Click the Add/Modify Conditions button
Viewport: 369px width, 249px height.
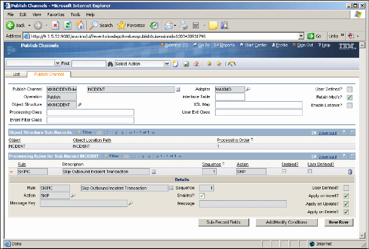[x=288, y=223]
